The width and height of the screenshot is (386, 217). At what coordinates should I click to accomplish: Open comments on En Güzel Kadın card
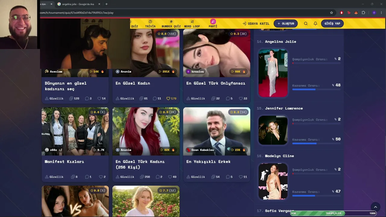tap(157, 99)
